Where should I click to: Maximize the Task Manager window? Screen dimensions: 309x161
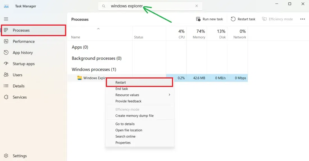[290, 4]
